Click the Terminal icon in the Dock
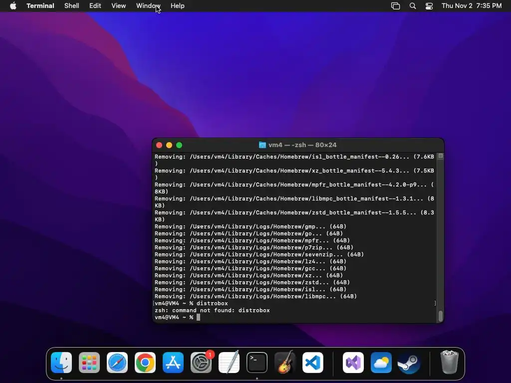 tap(257, 363)
